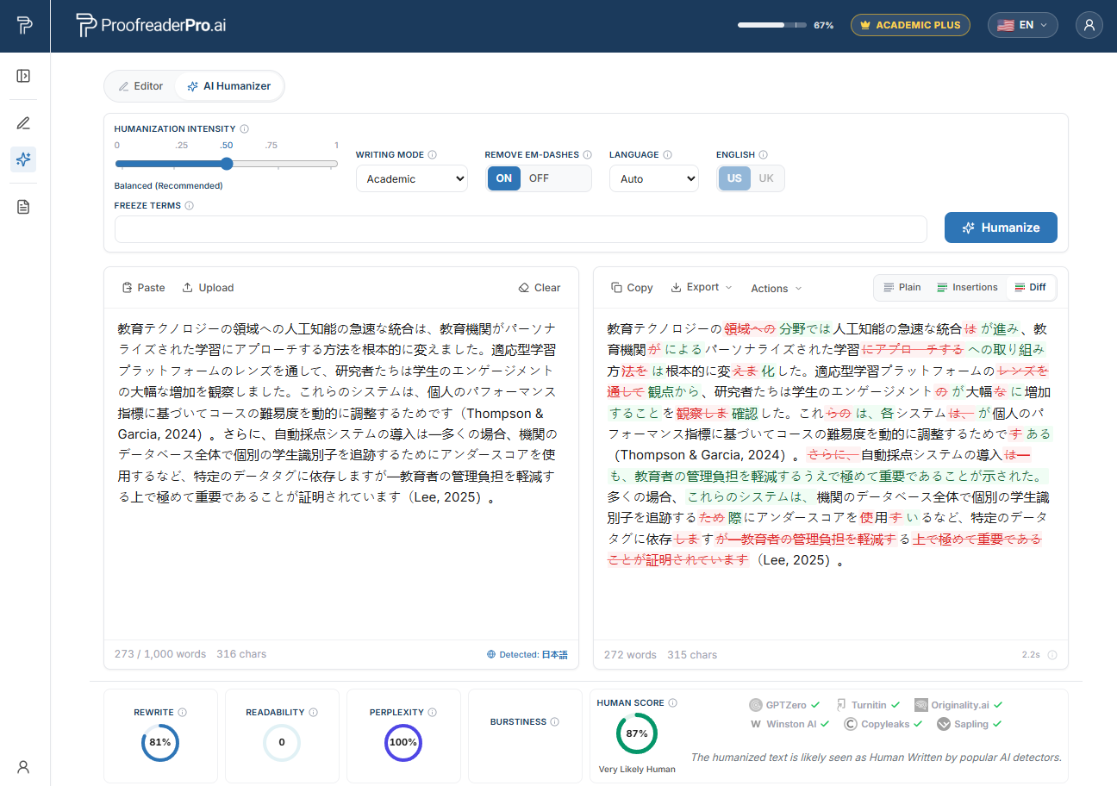Turn Remove Em-Dashes ON
Image resolution: width=1117 pixels, height=786 pixels.
coord(504,178)
